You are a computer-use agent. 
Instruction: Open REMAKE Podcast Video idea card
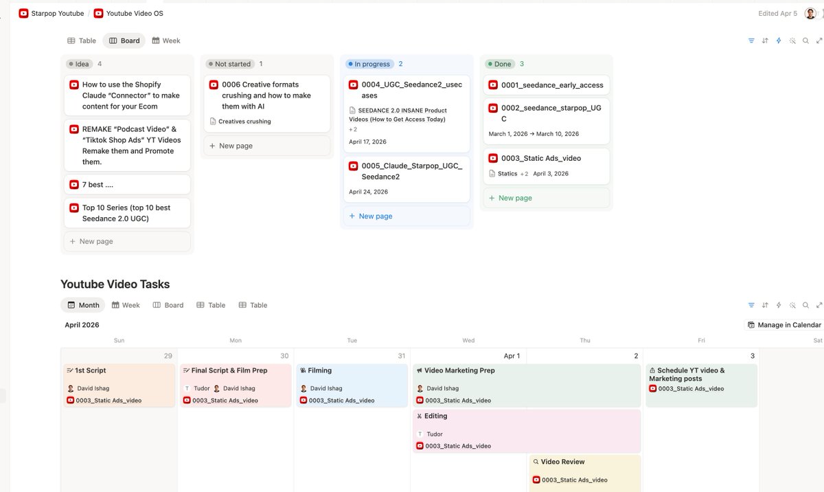pyautogui.click(x=127, y=145)
